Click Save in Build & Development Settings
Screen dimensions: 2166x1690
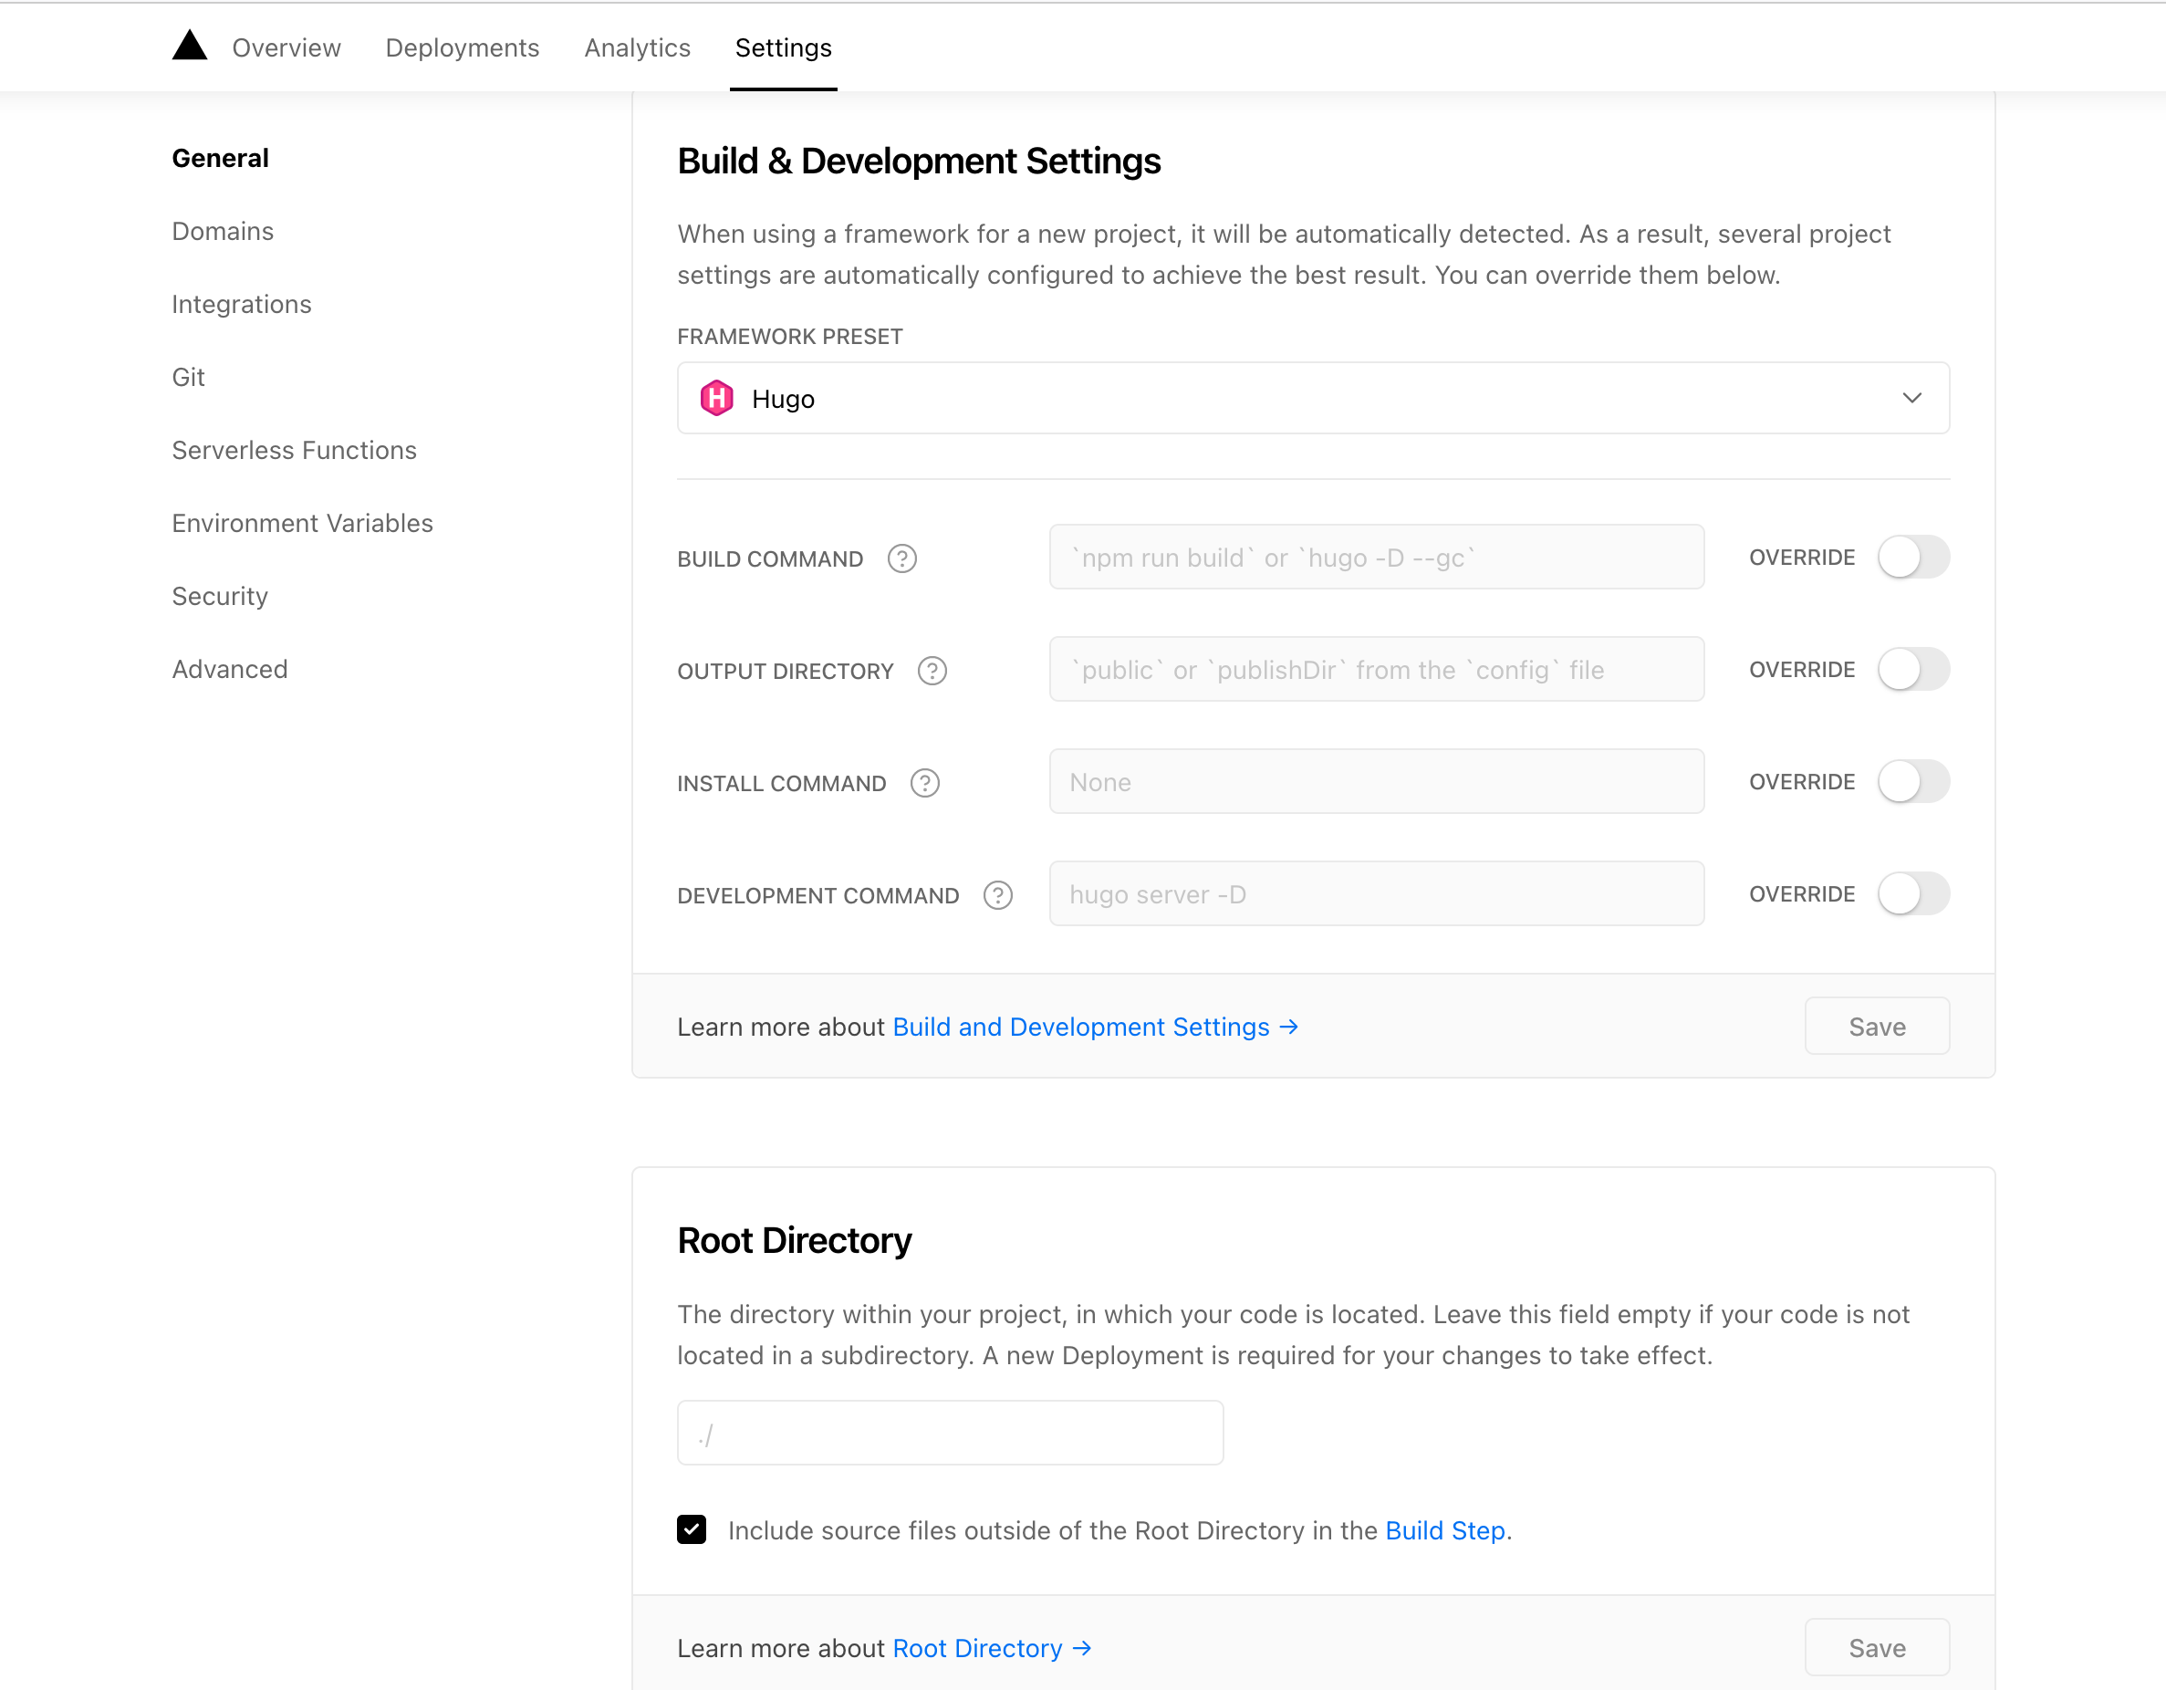[1877, 1026]
